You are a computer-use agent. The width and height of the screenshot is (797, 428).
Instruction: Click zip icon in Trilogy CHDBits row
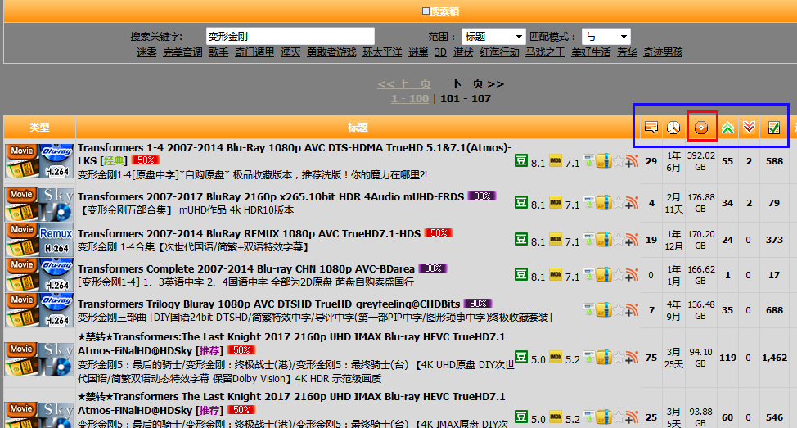click(603, 309)
